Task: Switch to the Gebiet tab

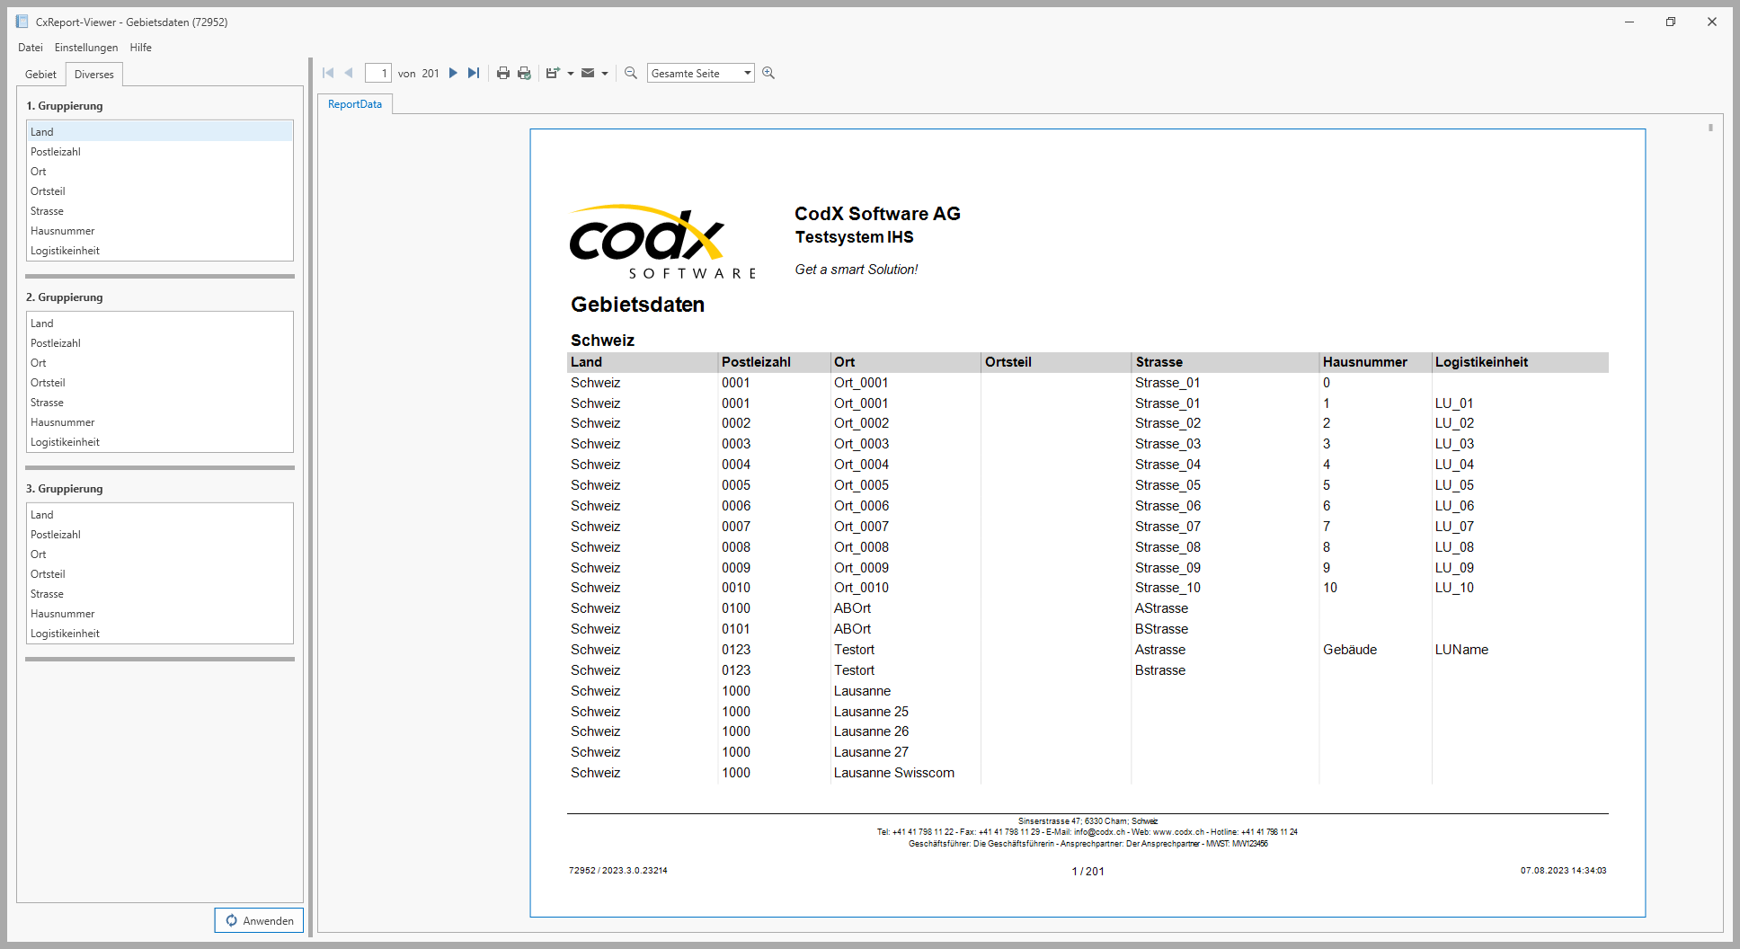Action: 40,75
